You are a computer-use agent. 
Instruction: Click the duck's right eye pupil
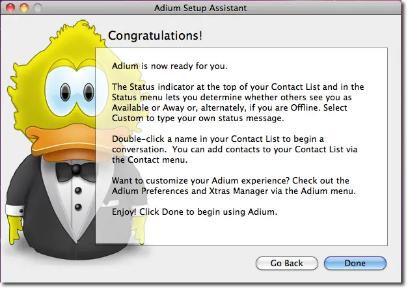[x=88, y=92]
